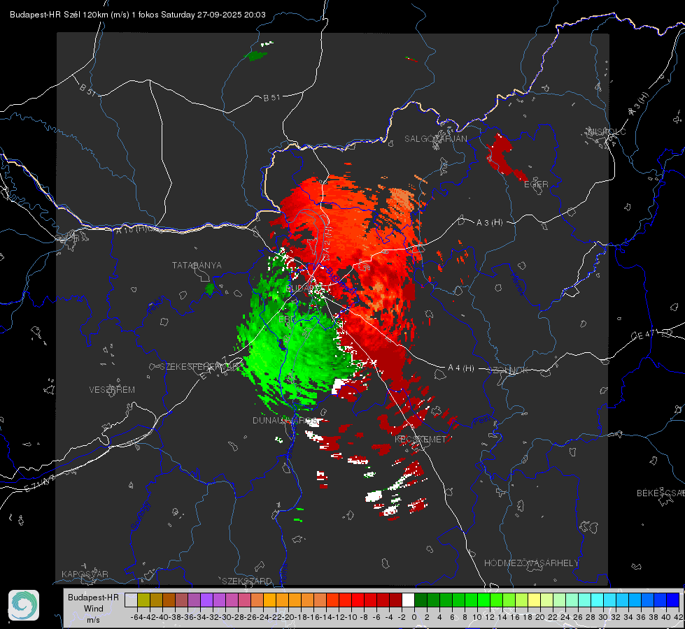Click the HÓDMEZŐVÁSÁRHELY city label
This screenshot has width=685, height=629.
532,563
